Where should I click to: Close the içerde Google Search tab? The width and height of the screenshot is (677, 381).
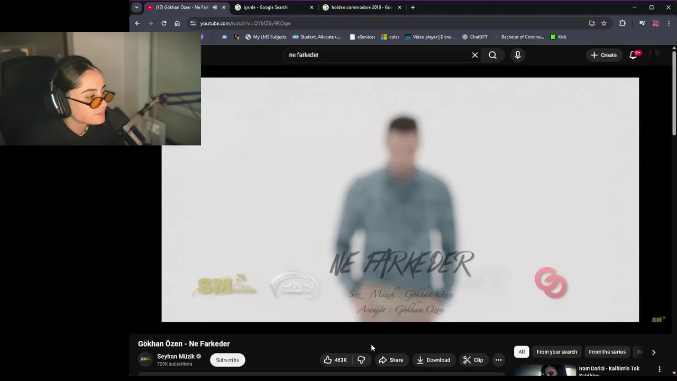pyautogui.click(x=312, y=7)
